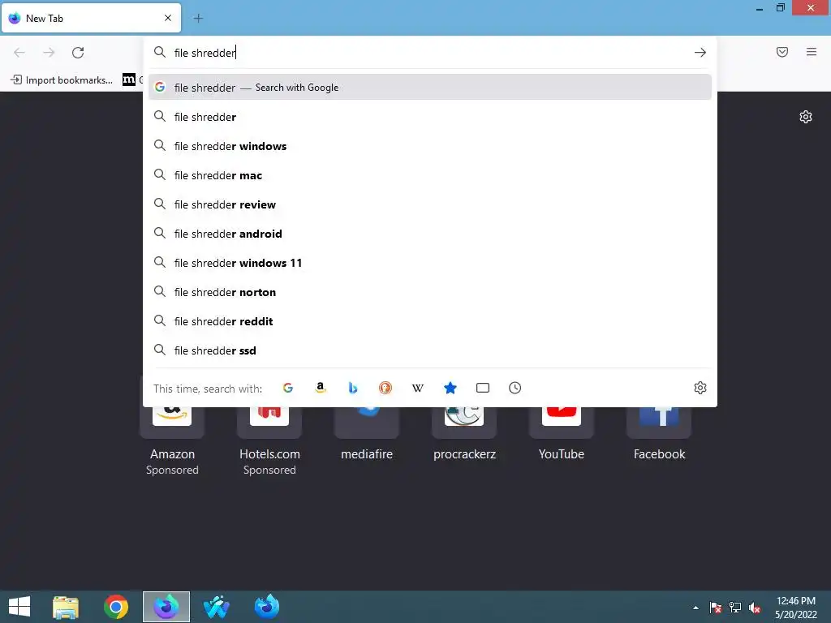This screenshot has width=831, height=623.
Task: Open Action Center flag tray icon
Action: [716, 608]
